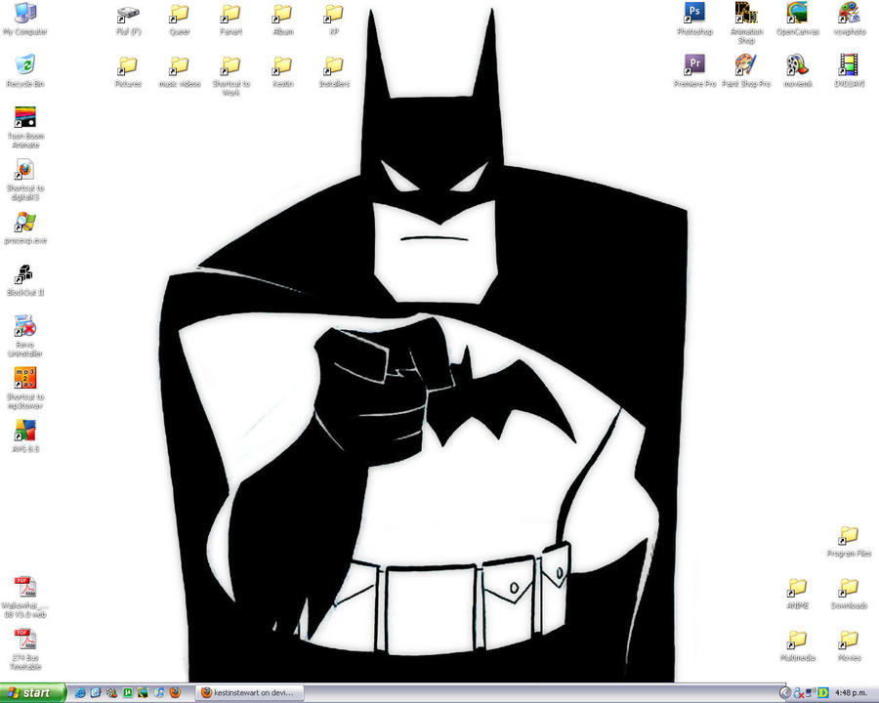Open the Revo Uninstaller shortcut
Screen dimensions: 879x703
25,336
